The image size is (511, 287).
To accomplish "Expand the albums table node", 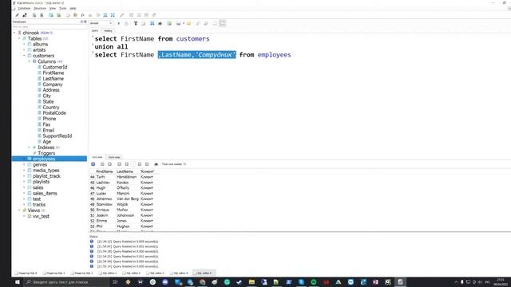I will tap(24, 45).
